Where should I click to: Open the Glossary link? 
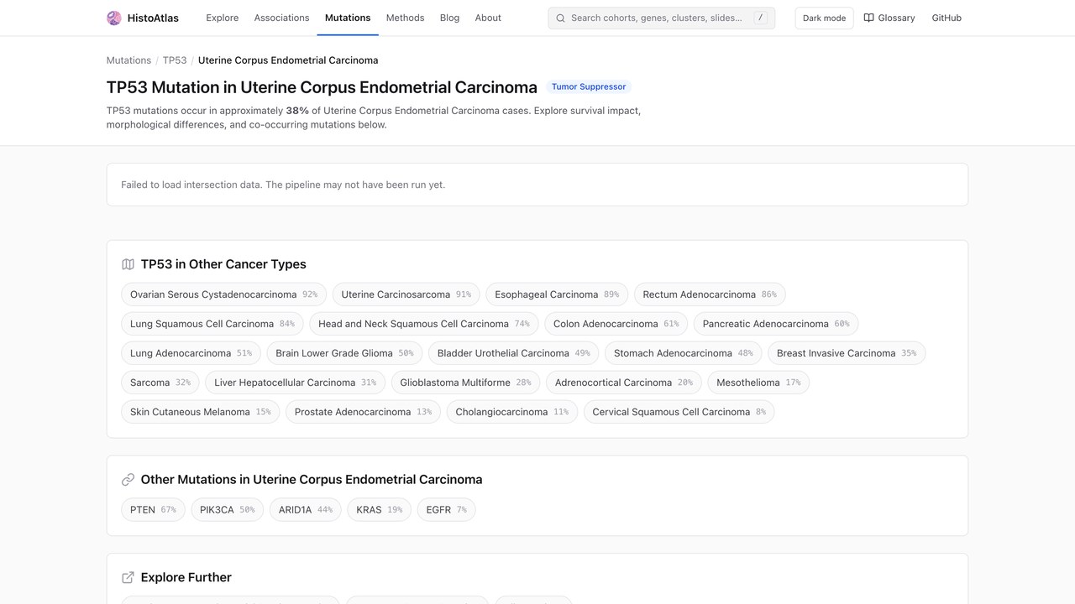tap(889, 18)
